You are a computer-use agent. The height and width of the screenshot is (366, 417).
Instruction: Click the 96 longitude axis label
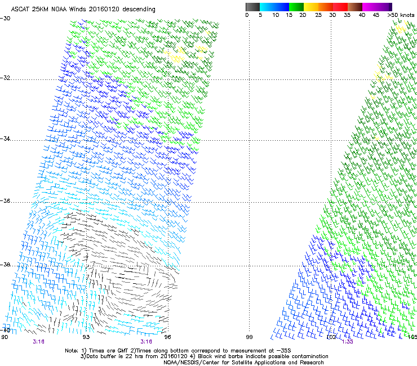pyautogui.click(x=167, y=337)
